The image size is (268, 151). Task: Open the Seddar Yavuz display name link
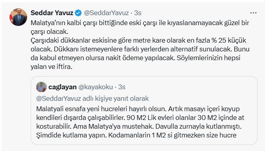(x=52, y=13)
